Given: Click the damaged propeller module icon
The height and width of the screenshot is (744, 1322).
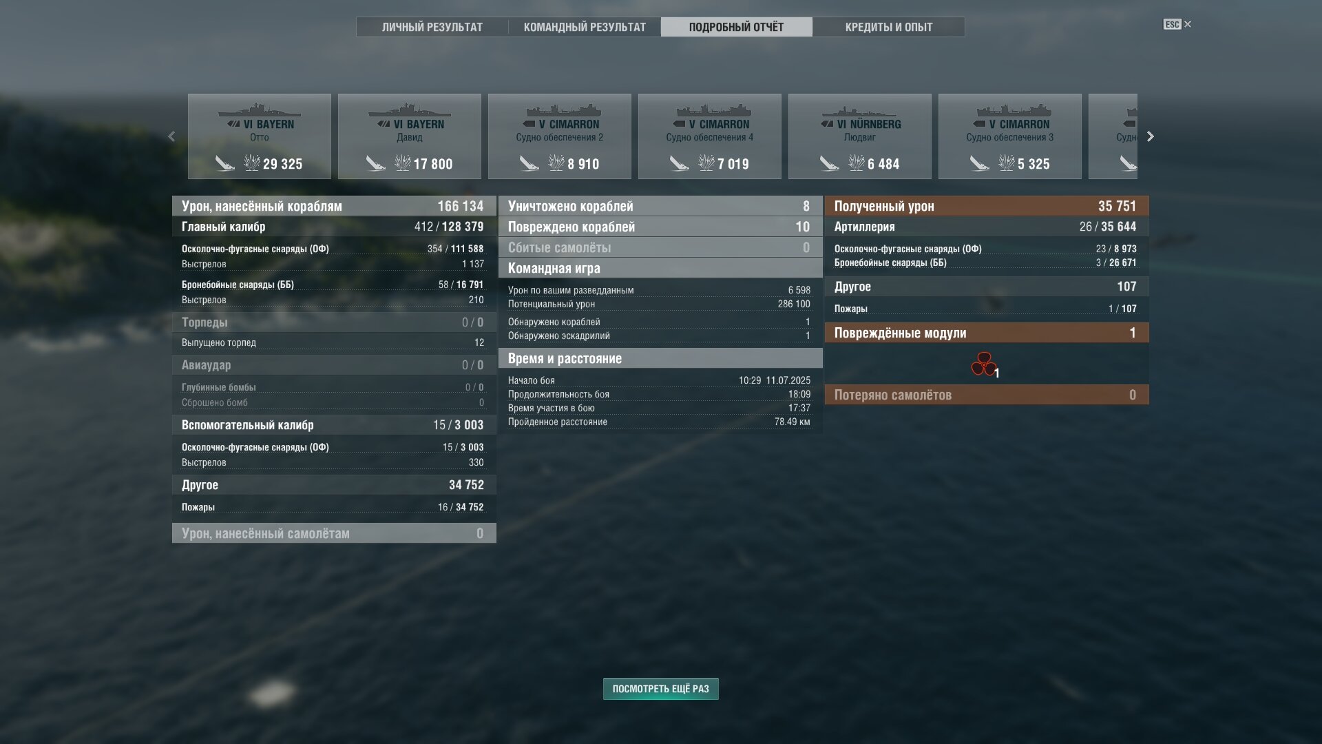Looking at the screenshot, I should pyautogui.click(x=983, y=364).
